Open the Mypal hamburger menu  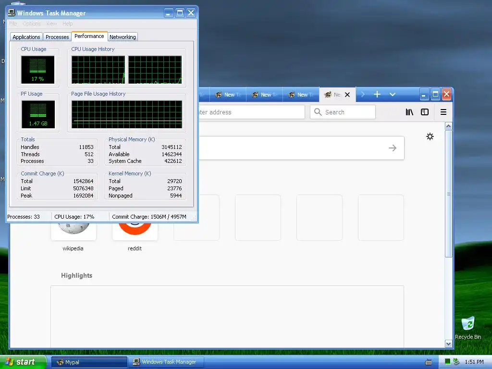[x=443, y=112]
